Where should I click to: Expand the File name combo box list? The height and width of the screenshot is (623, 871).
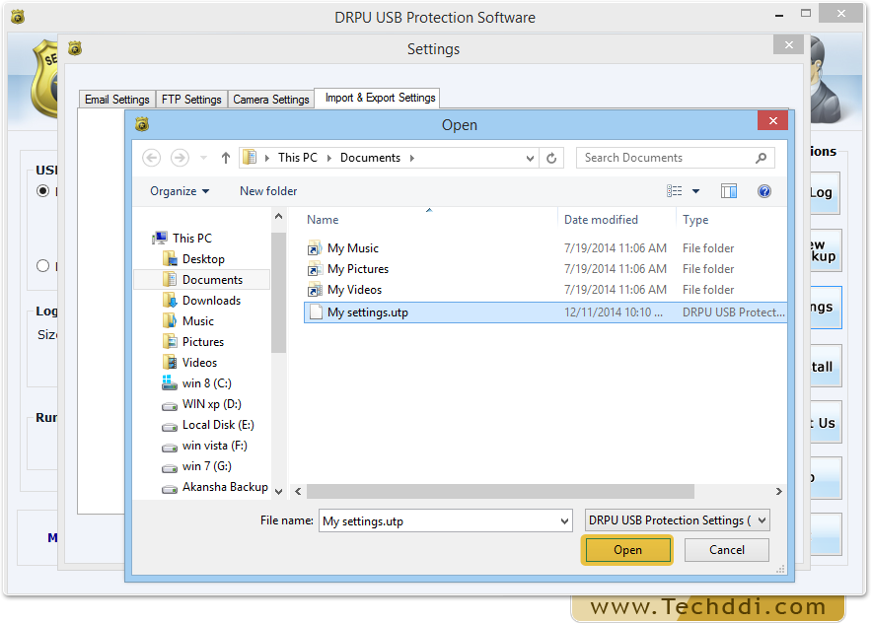[x=564, y=520]
